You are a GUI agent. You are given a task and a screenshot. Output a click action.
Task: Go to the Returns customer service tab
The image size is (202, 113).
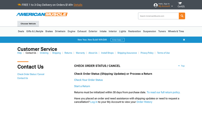pyautogui.click(x=68, y=53)
